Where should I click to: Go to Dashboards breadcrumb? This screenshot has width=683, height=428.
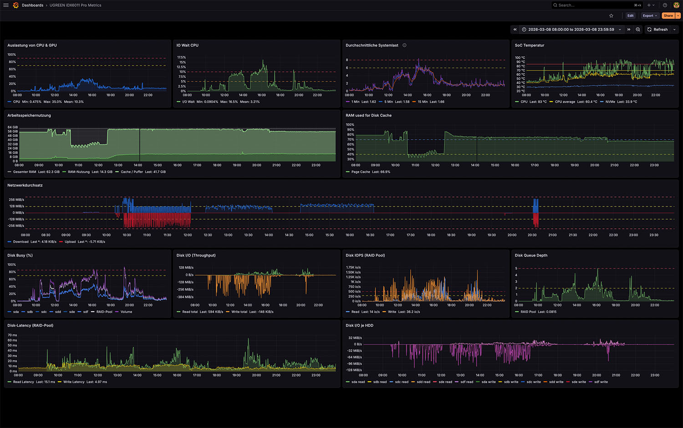point(32,5)
